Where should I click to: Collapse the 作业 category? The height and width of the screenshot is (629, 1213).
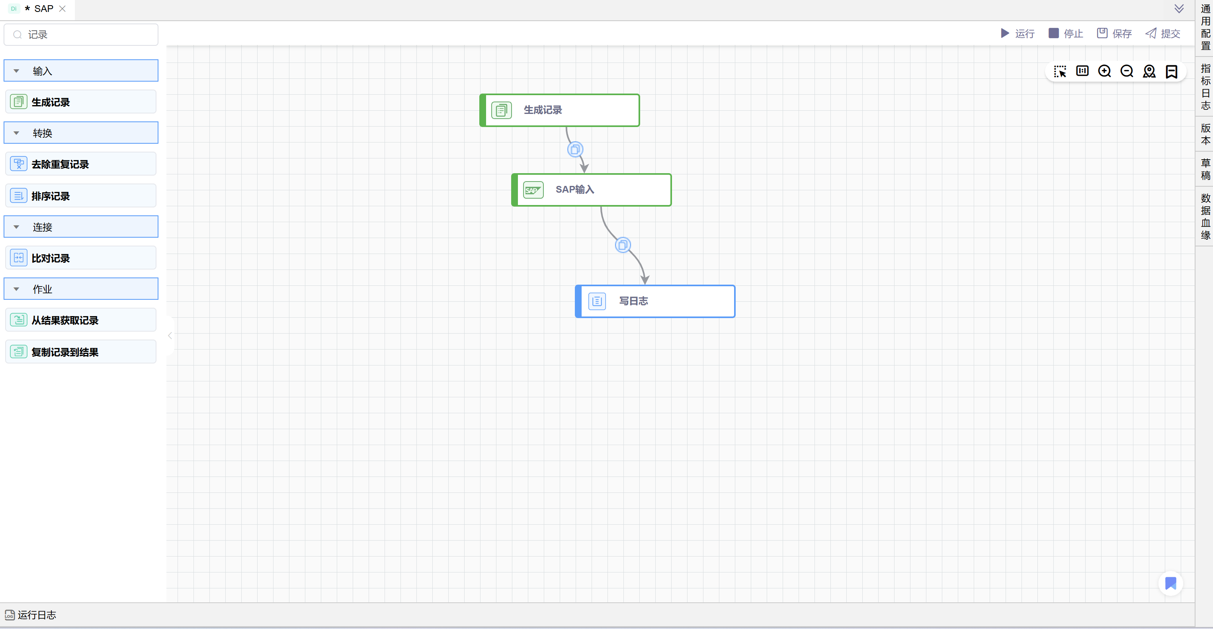[x=16, y=289]
